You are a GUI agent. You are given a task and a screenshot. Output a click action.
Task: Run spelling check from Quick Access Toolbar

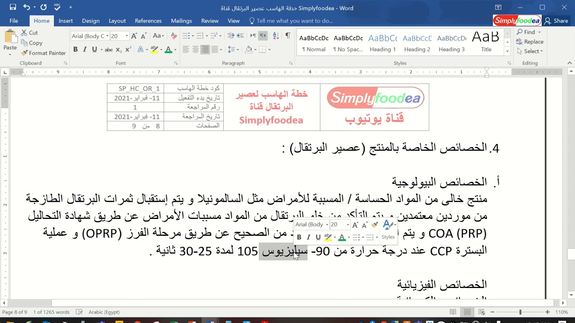coord(57,8)
